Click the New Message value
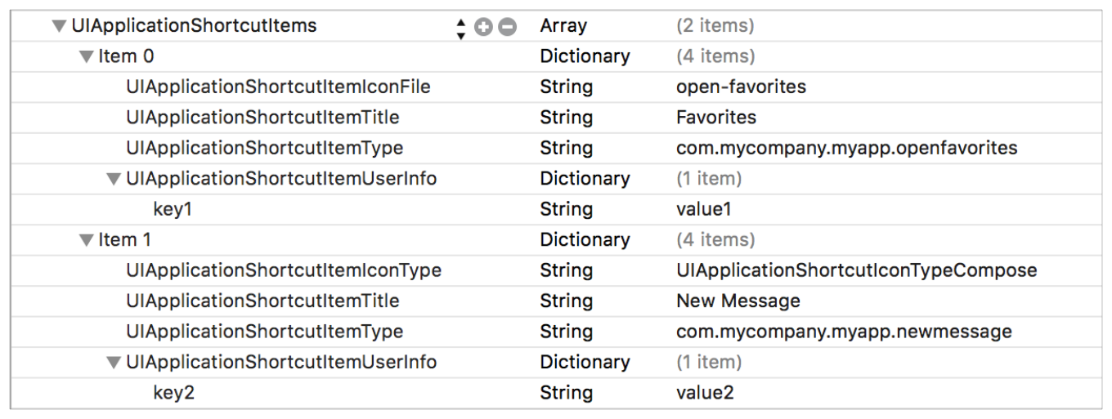Screen dimensions: 1112x419 coord(738,301)
